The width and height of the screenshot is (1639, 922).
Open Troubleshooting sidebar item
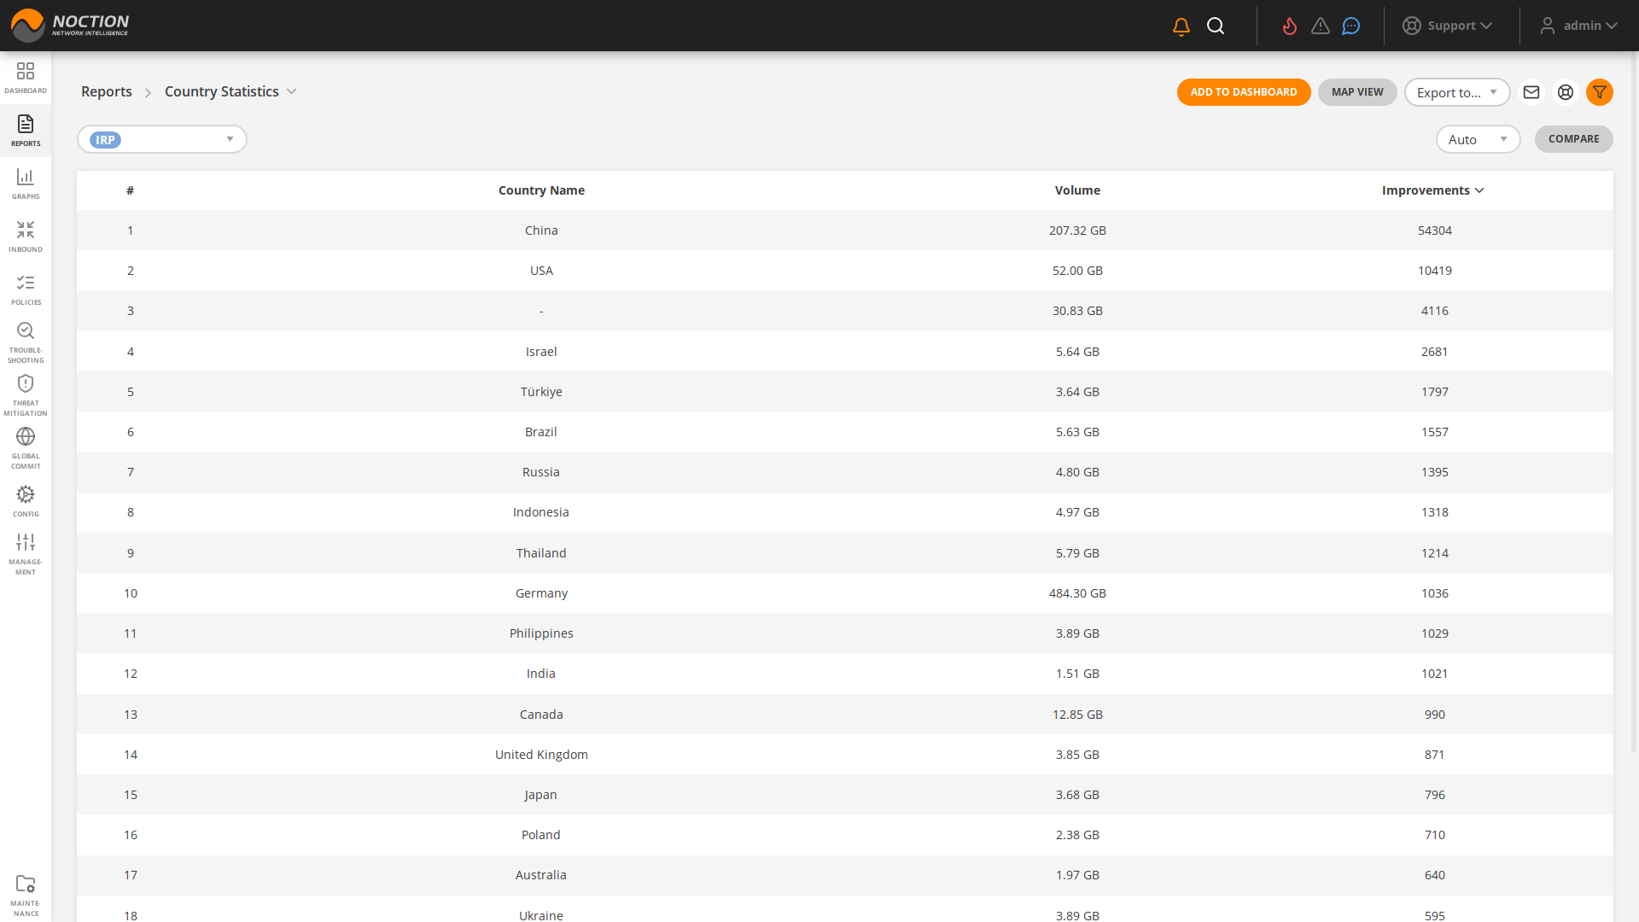click(26, 341)
